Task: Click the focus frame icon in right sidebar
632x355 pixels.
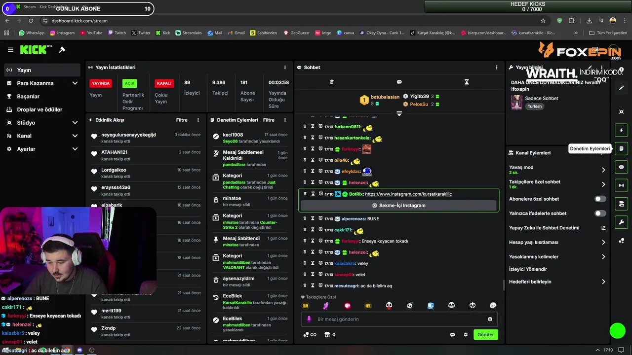Action: click(622, 112)
